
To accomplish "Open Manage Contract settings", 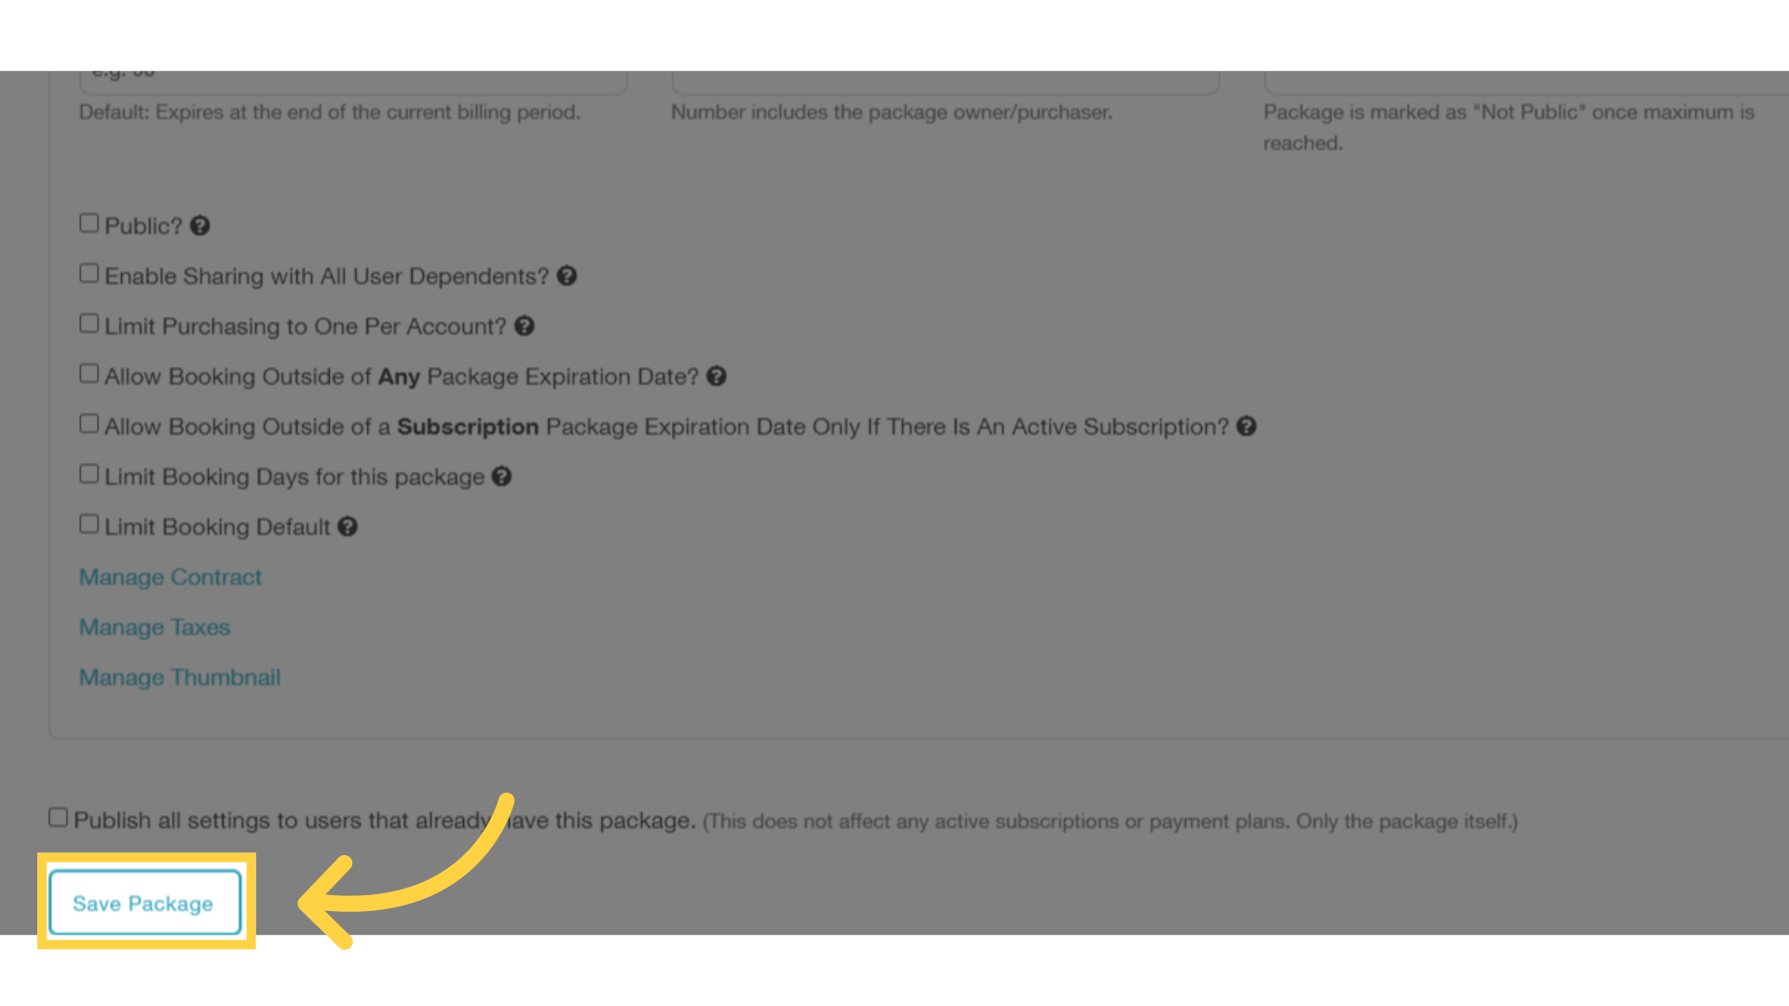I will click(170, 576).
